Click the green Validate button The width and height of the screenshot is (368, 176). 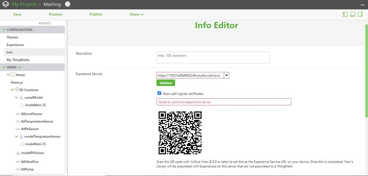pyautogui.click(x=166, y=83)
